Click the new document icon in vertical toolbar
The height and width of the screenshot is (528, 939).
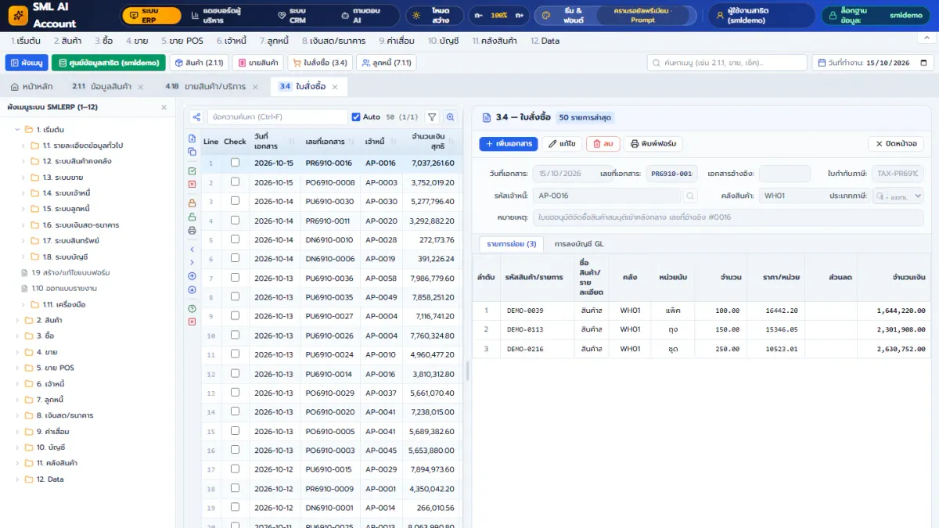[x=192, y=138]
